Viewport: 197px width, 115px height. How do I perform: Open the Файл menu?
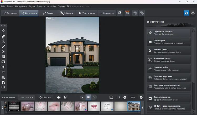[3, 6]
